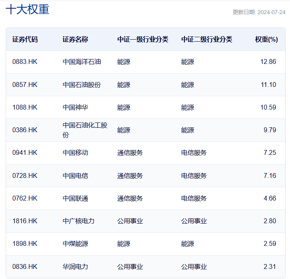Select security name 中国联通
The image size is (290, 279).
75,198
